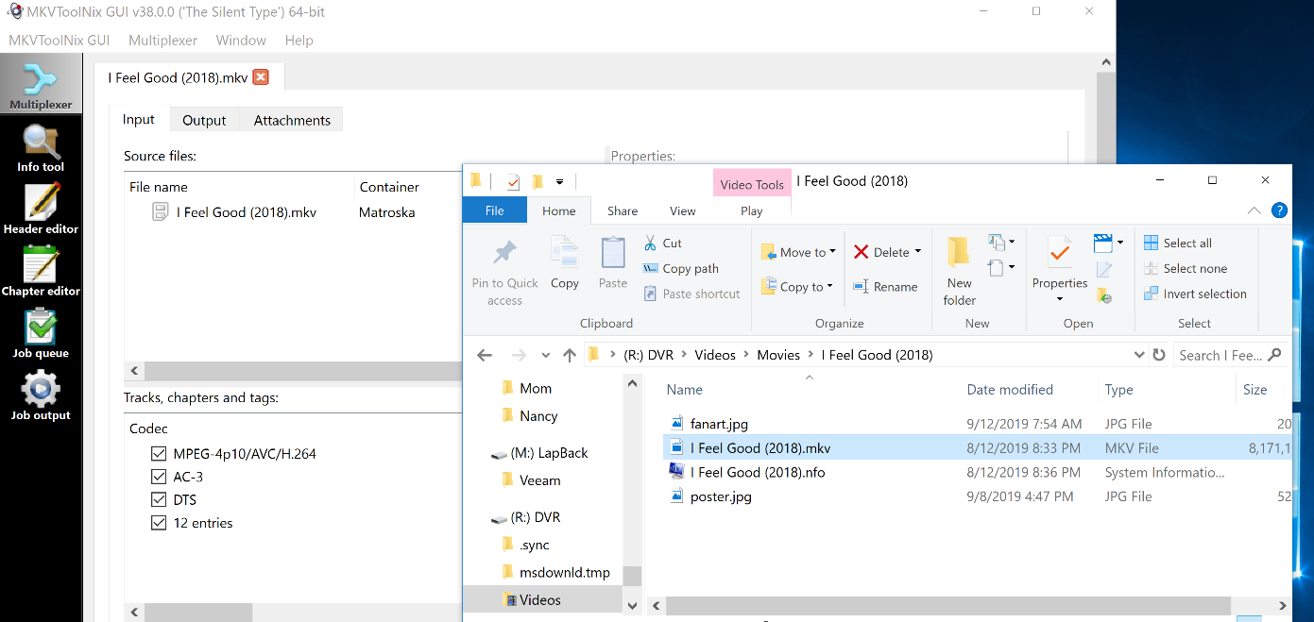
Task: Create a New folder in Explorer
Action: pyautogui.click(x=959, y=272)
